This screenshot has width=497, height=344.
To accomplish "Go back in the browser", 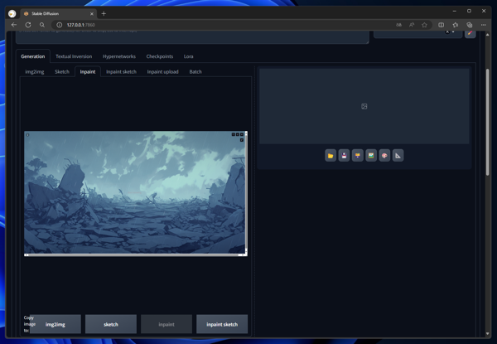I will (13, 25).
